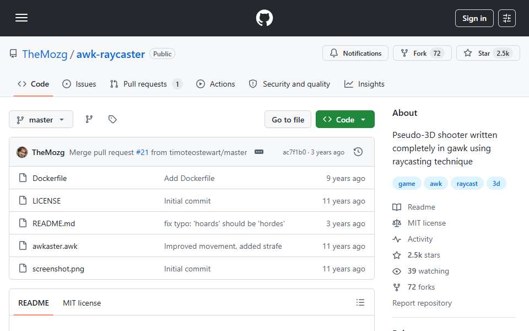Viewport: 529px width, 331px height.
Task: Click the README.md file icon
Action: point(23,223)
